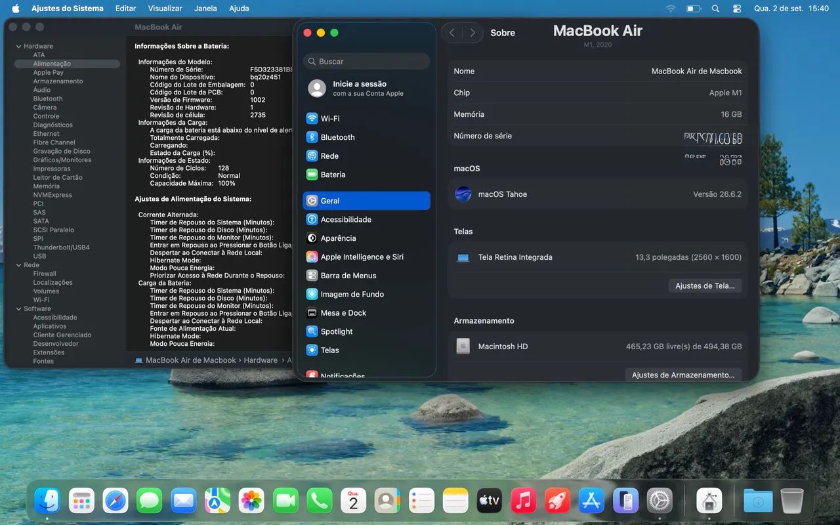Open Notes from the Dock
Viewport: 840px width, 525px height.
coord(455,502)
